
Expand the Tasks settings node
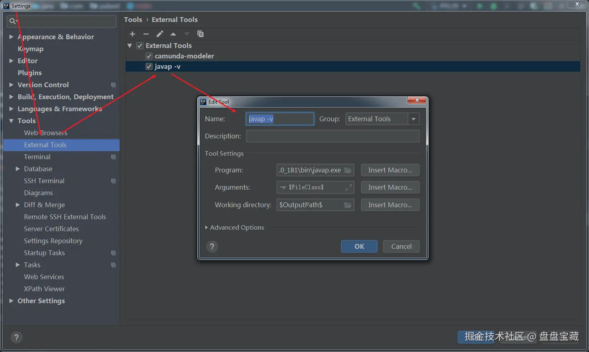[18, 265]
